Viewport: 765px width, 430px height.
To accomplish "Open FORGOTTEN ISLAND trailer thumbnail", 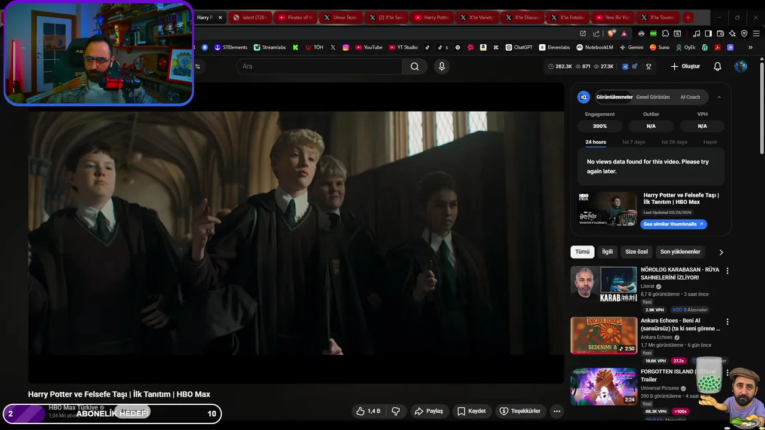I will (604, 386).
